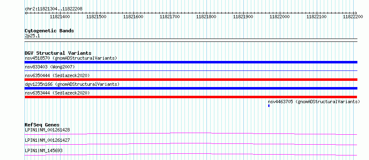The height and width of the screenshot is (160, 369).
Task: Open LPIN1|NM_145693 gene label
Action: point(44,150)
